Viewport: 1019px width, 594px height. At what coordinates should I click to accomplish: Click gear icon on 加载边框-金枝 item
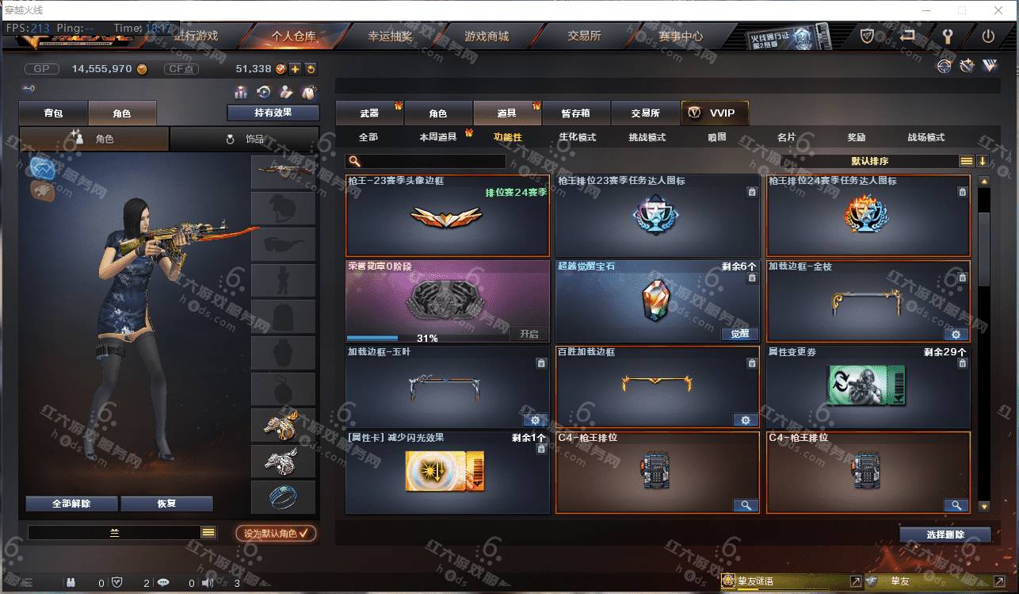(x=956, y=335)
